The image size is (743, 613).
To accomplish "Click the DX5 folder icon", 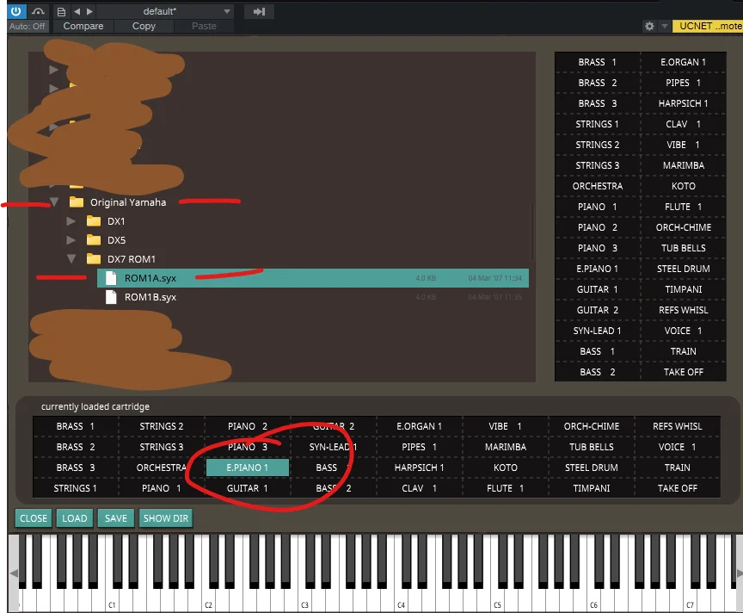I will [x=94, y=240].
